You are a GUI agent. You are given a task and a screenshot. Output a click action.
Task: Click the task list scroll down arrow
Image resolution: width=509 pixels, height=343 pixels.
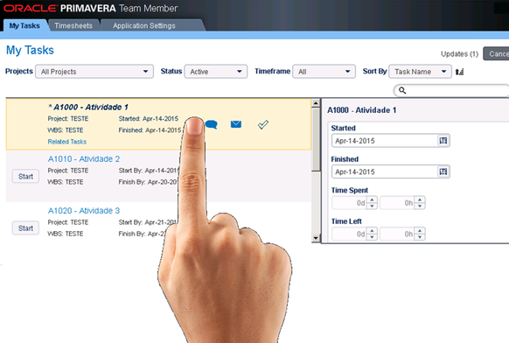pyautogui.click(x=316, y=238)
